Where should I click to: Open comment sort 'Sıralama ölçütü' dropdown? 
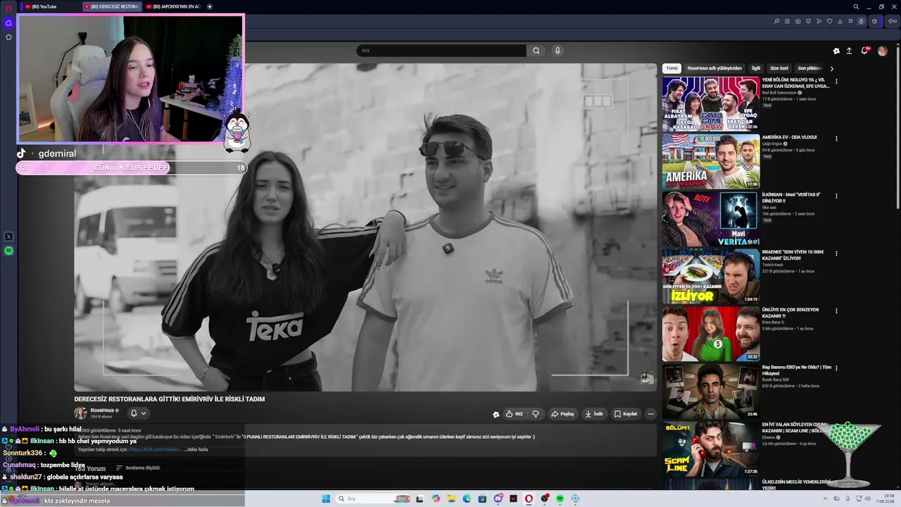[x=138, y=468]
